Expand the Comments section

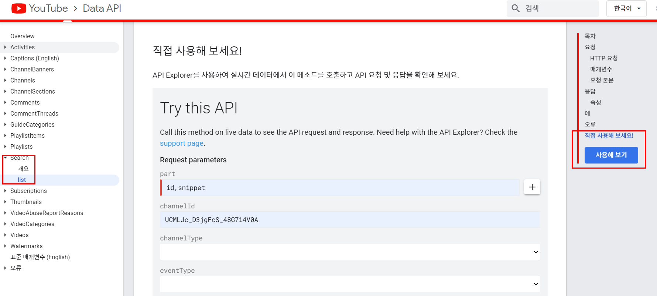pyautogui.click(x=5, y=102)
